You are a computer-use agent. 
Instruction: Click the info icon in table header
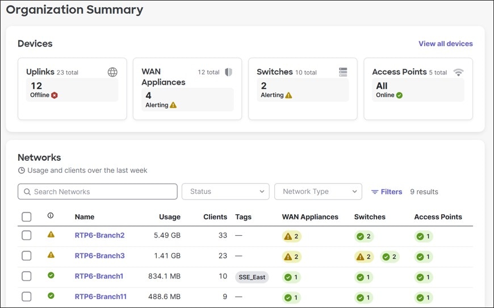click(x=51, y=215)
